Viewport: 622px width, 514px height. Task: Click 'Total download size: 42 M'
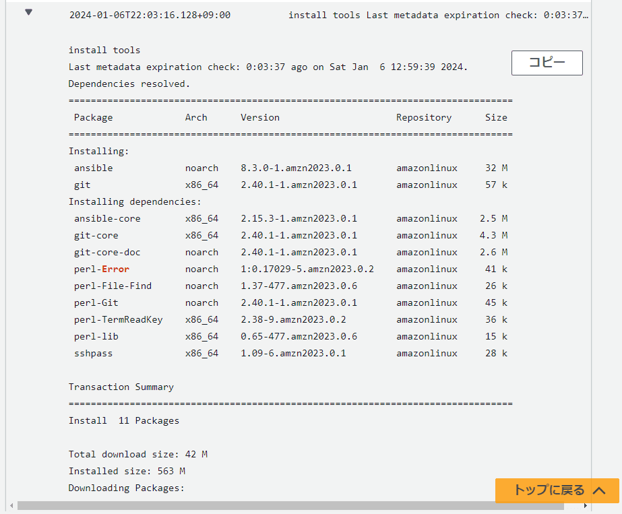pos(137,455)
